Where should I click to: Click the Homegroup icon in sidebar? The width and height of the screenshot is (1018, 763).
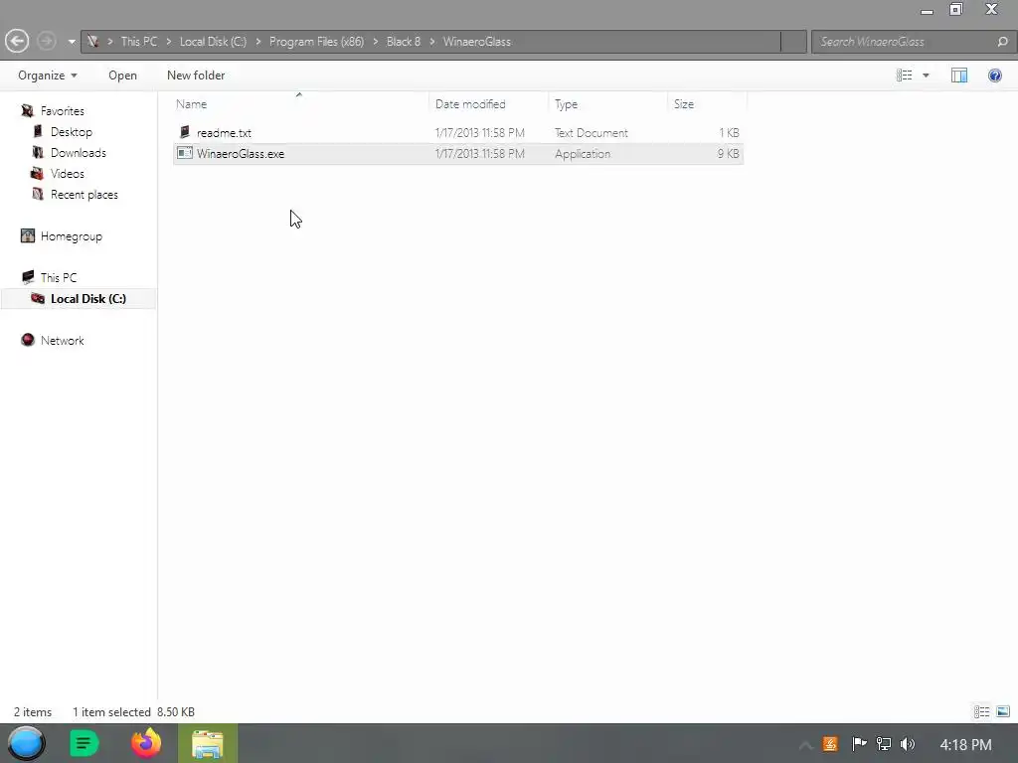click(27, 235)
